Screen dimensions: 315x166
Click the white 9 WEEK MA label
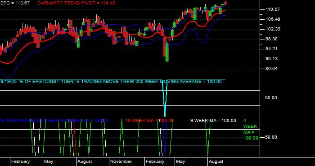pos(213,121)
